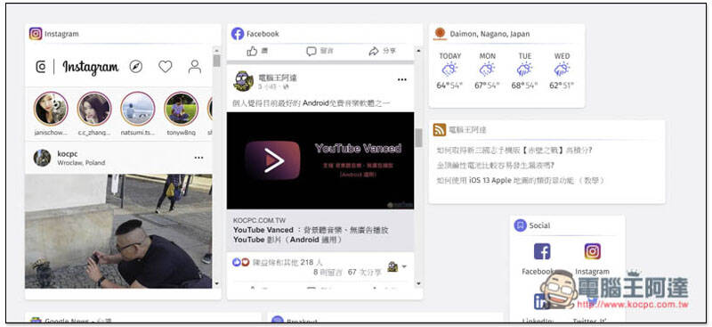Click the weather widget sun icon
Screen dimensions: 712x327
(x=440, y=34)
